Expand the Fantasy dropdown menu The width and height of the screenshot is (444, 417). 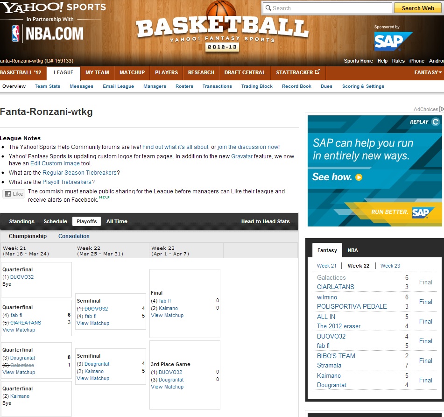point(428,72)
